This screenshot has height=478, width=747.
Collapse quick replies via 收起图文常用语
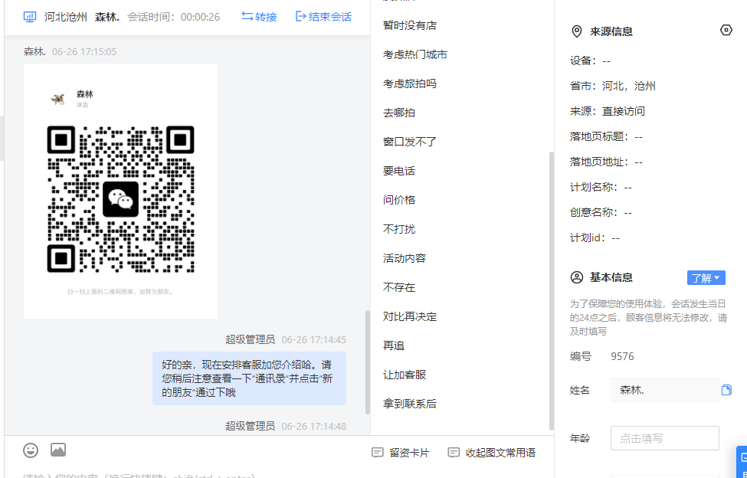492,453
